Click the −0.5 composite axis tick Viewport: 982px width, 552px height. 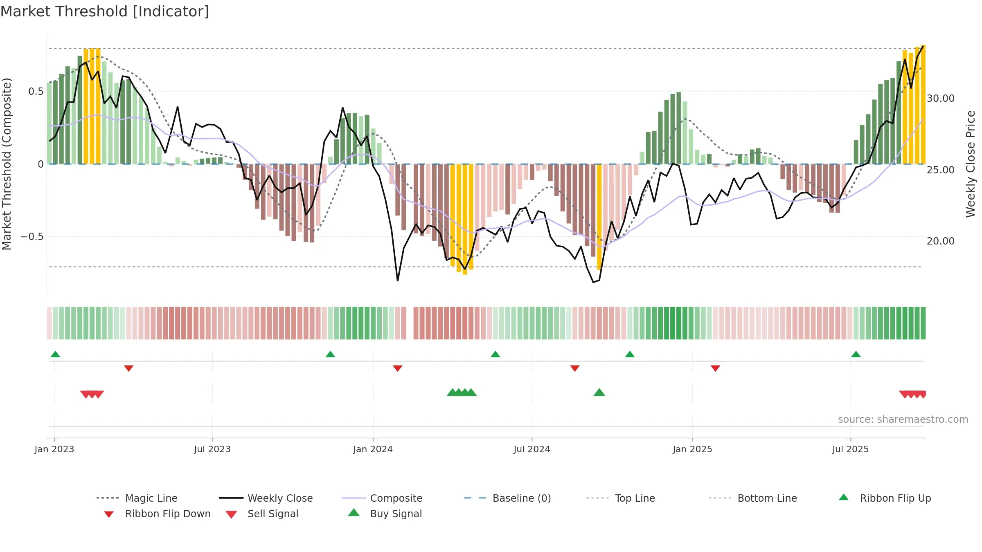pyautogui.click(x=32, y=237)
